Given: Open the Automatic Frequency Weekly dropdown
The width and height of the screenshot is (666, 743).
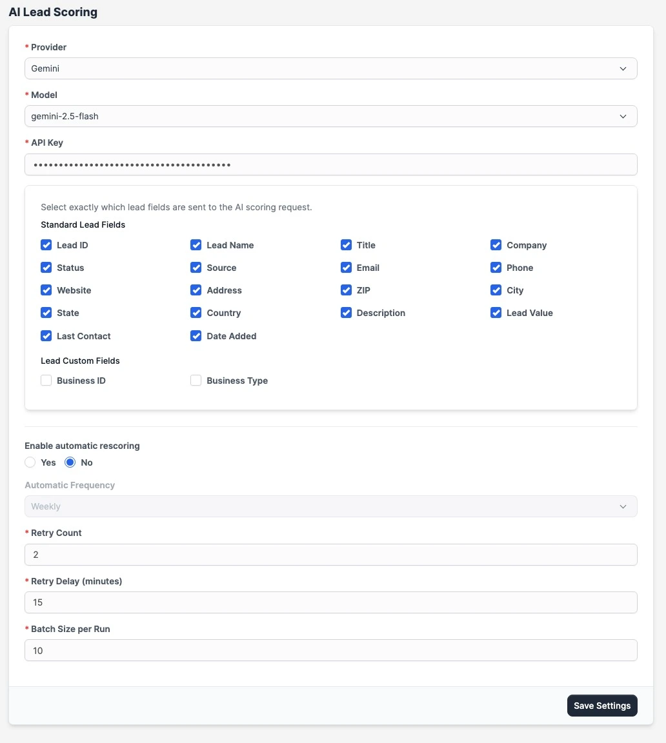Looking at the screenshot, I should pos(330,506).
